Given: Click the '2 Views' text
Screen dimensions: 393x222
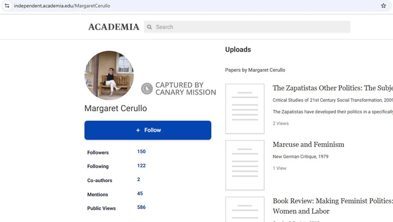Looking at the screenshot, I should coord(281,123).
